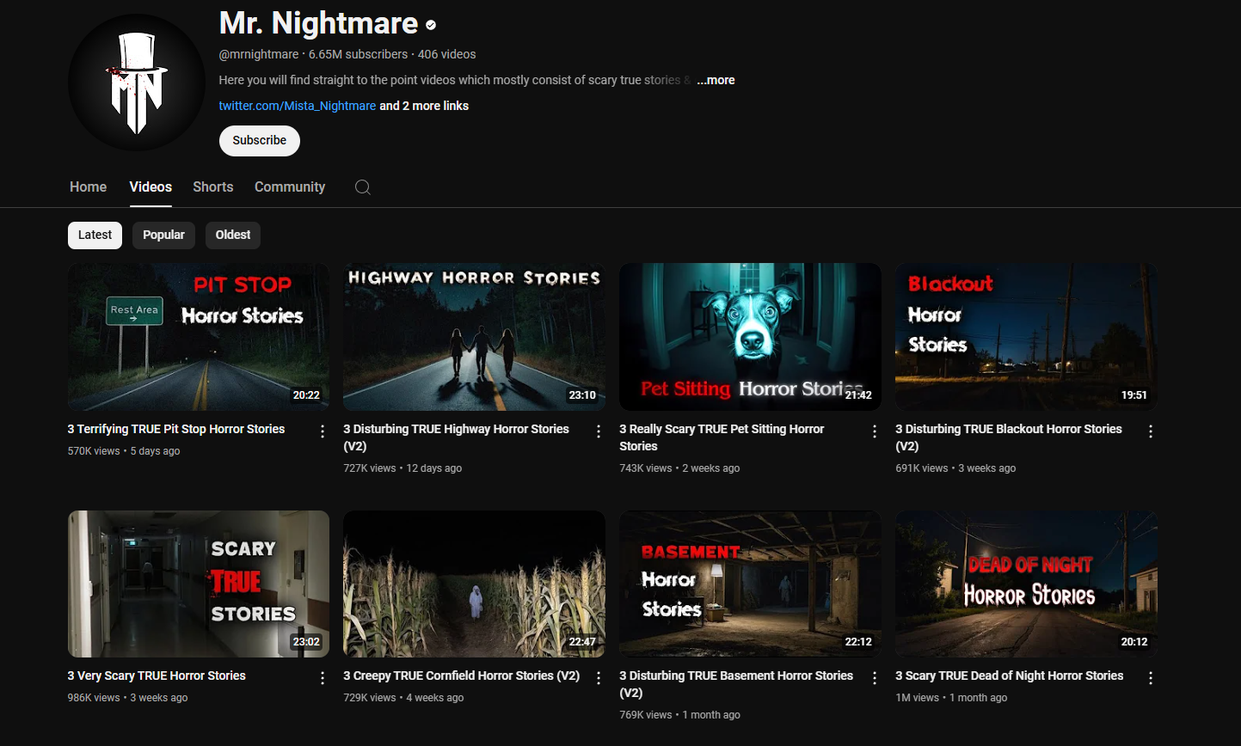
Task: Open options menu for Blackout Horror Stories video
Action: pos(1151,431)
